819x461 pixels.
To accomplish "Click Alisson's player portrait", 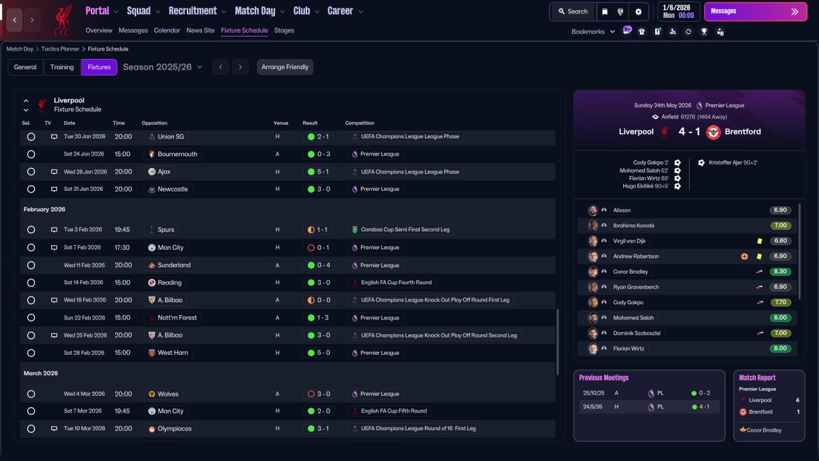I will click(x=593, y=210).
